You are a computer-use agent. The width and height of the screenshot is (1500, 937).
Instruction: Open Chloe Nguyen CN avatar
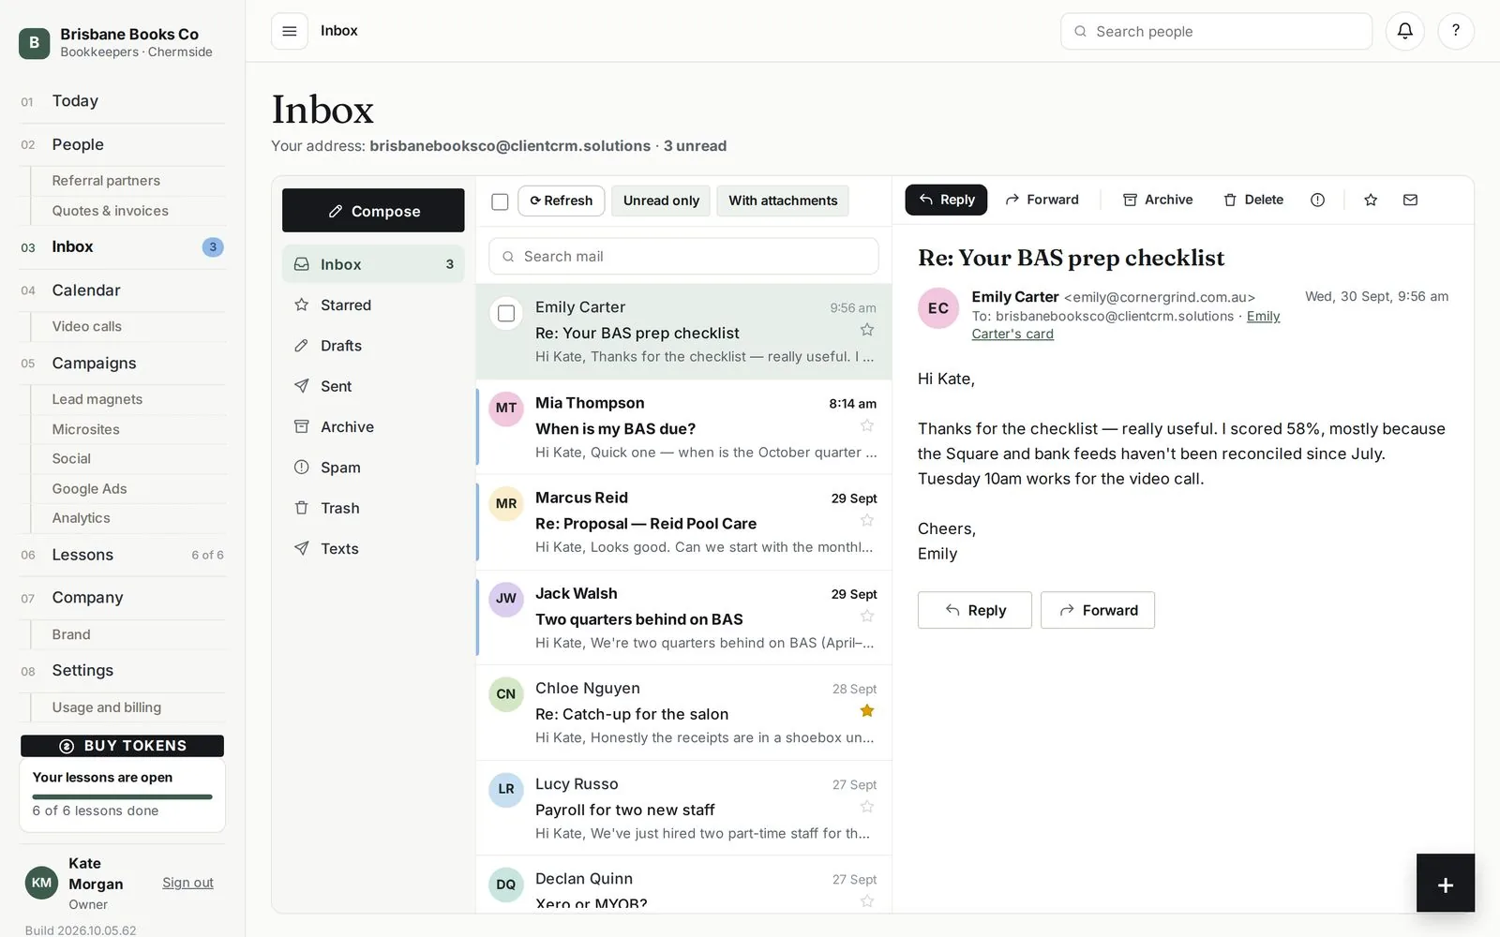pyautogui.click(x=506, y=694)
